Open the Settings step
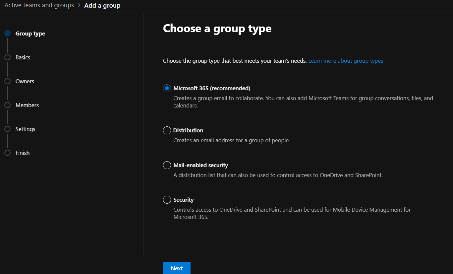 point(25,129)
